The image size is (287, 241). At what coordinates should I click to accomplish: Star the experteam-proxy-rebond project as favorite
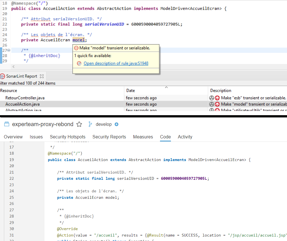[x=79, y=124]
